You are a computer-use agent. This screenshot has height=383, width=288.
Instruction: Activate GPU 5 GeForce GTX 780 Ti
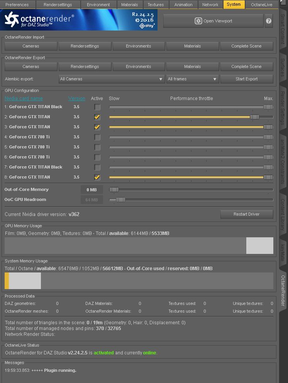click(97, 147)
